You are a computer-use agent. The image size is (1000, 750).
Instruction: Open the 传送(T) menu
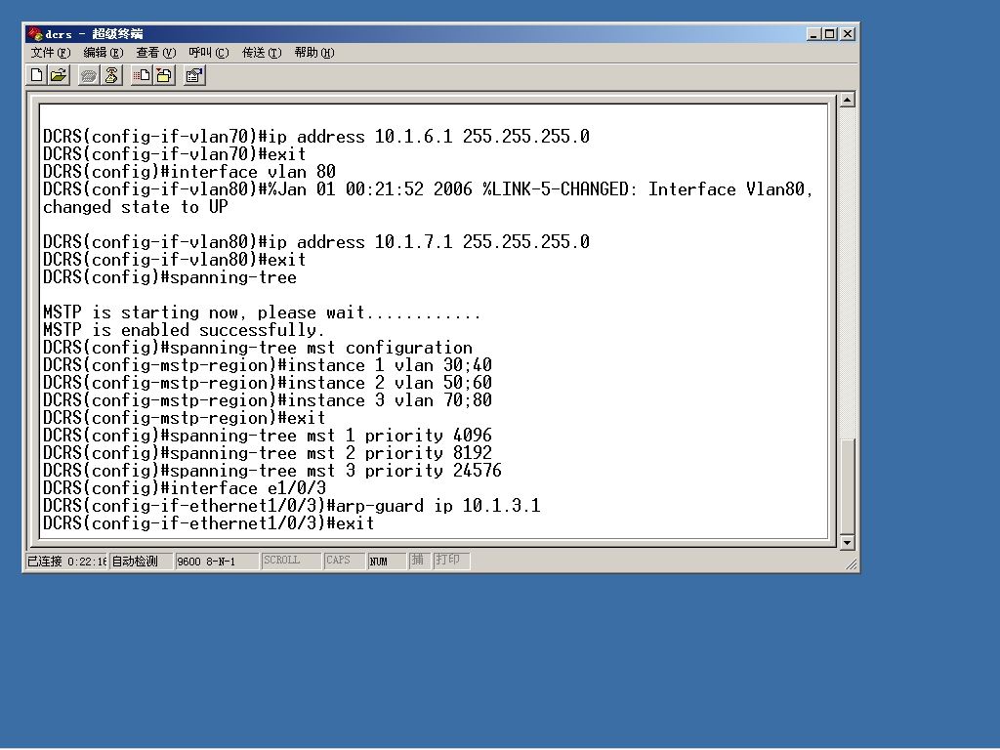(x=262, y=53)
